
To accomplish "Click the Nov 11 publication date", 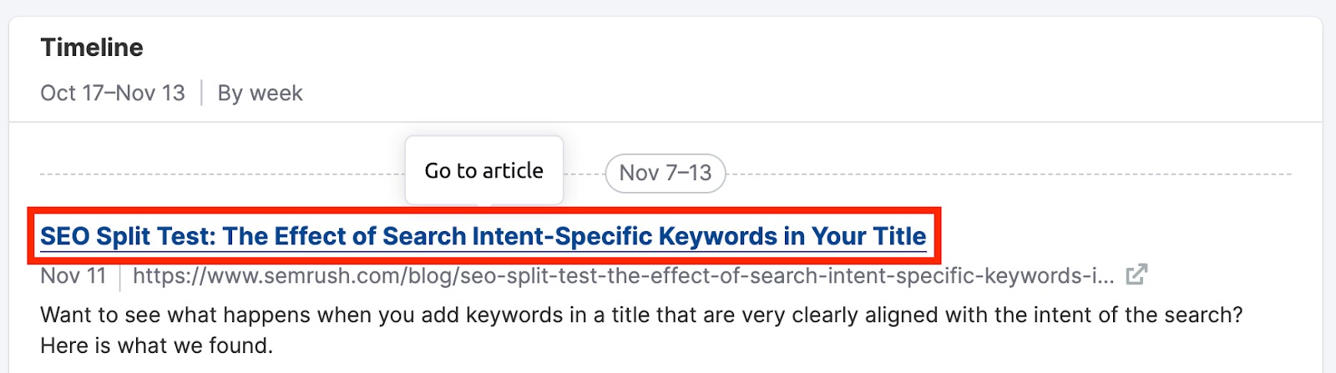I will point(73,275).
